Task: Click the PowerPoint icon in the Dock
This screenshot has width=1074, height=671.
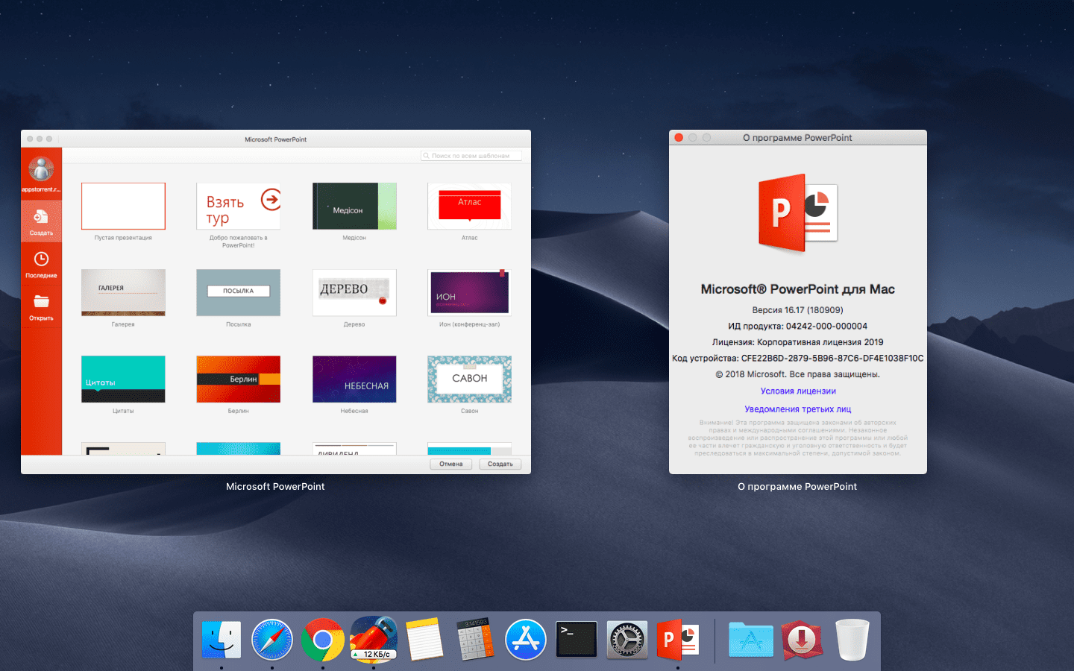Action: (x=678, y=640)
